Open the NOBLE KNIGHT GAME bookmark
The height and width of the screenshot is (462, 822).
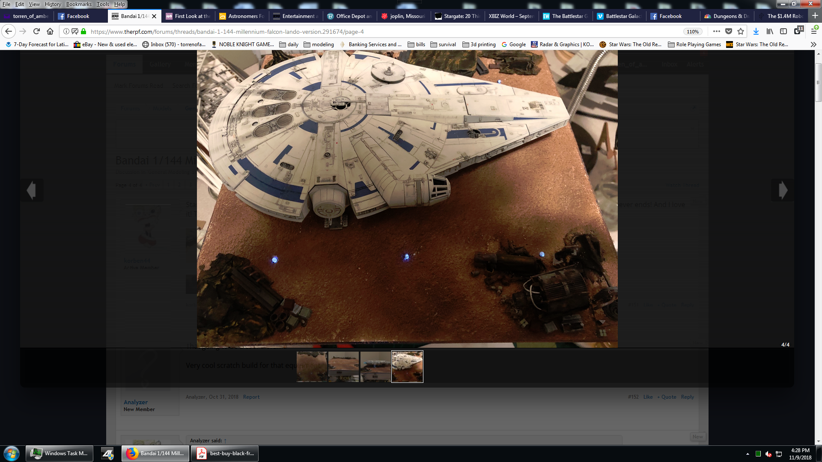242,44
